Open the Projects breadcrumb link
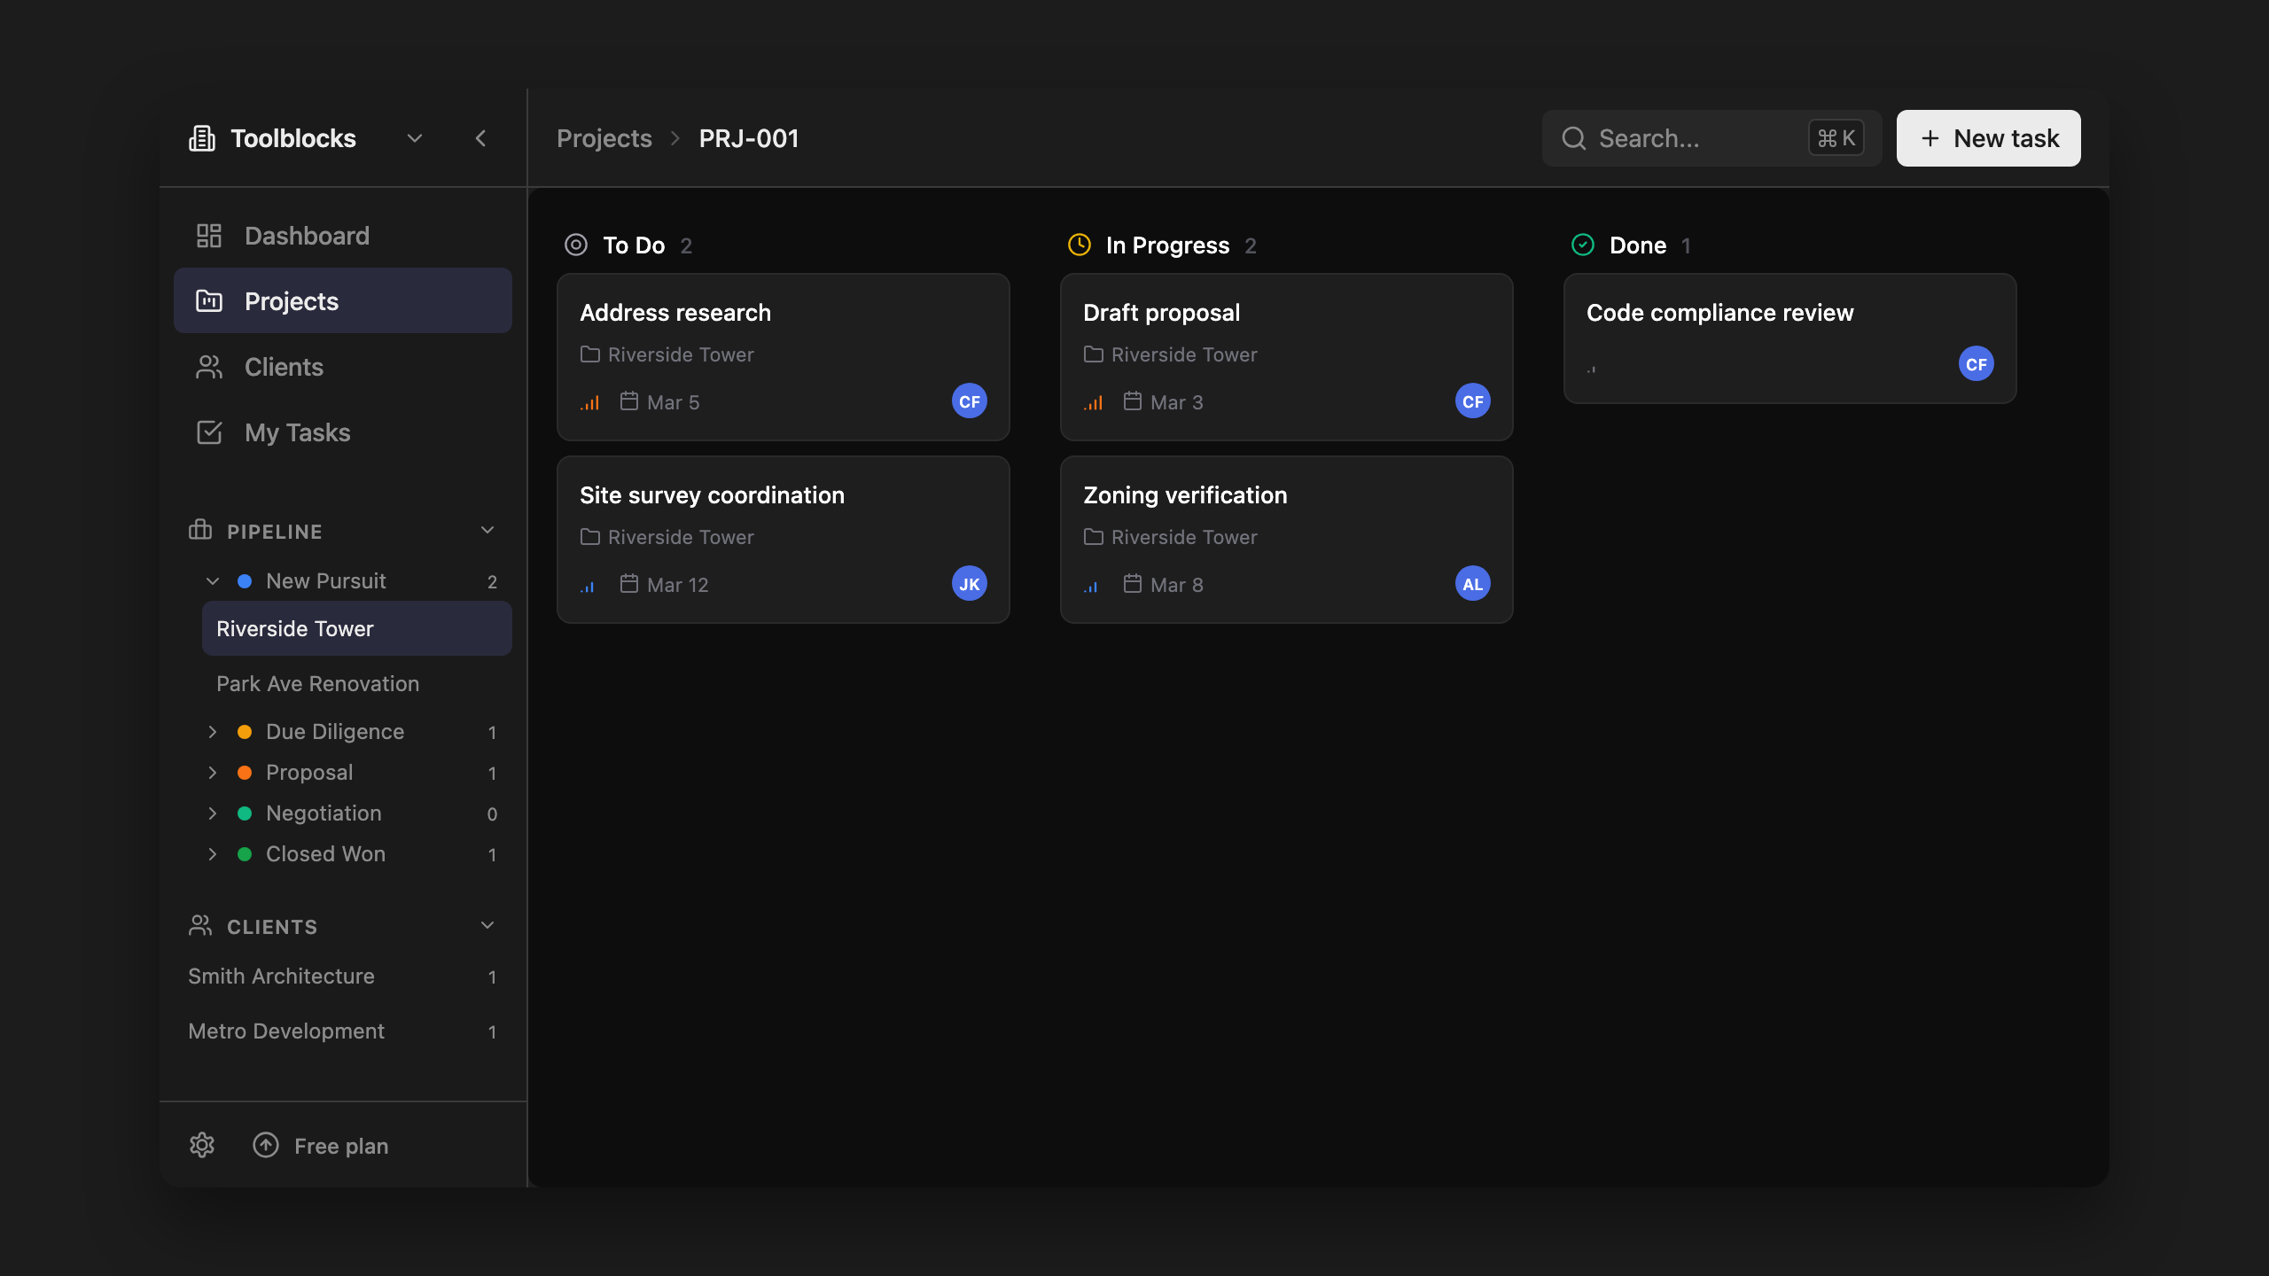The width and height of the screenshot is (2269, 1276). tap(604, 138)
